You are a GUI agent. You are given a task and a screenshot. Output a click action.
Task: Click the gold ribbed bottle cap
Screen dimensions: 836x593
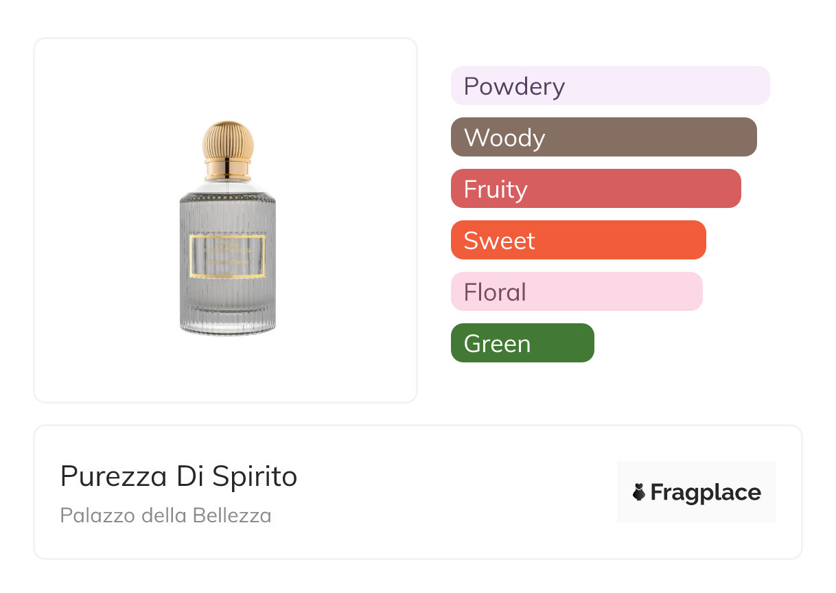[228, 141]
